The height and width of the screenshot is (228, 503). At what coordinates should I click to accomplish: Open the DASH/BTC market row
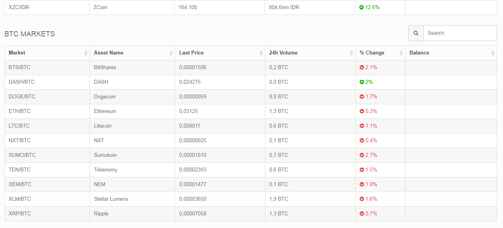click(251, 82)
